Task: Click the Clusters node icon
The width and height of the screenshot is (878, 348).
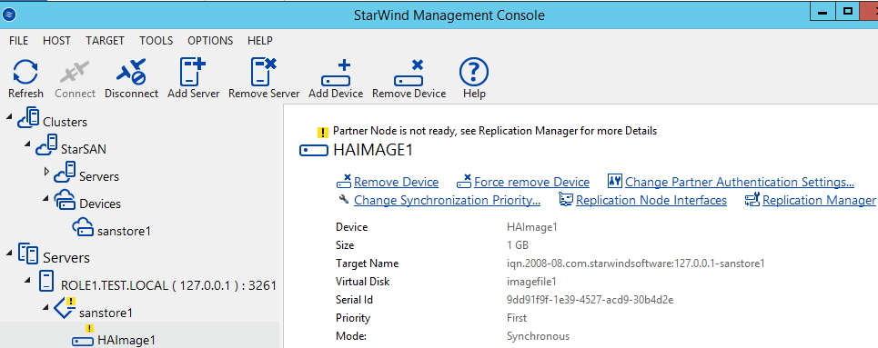Action: tap(28, 119)
